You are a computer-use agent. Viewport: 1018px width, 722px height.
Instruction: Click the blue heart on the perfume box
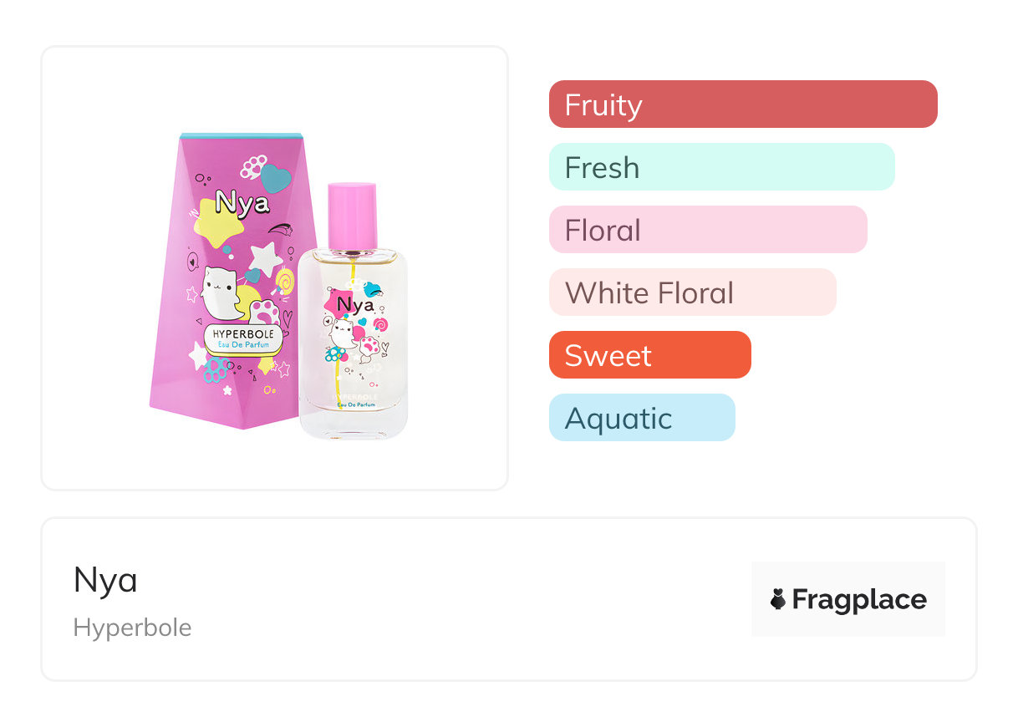275,177
